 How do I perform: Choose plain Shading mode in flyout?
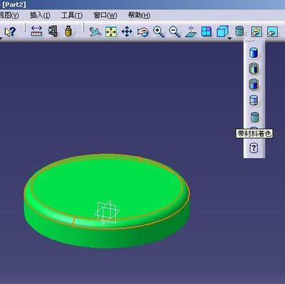coord(254,53)
